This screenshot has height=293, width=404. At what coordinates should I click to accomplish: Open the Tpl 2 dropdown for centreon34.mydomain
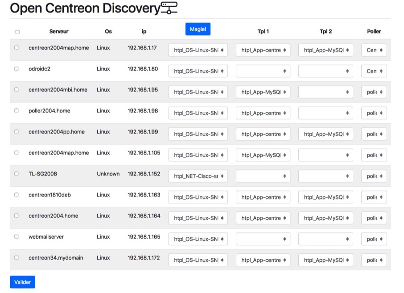tap(326, 260)
